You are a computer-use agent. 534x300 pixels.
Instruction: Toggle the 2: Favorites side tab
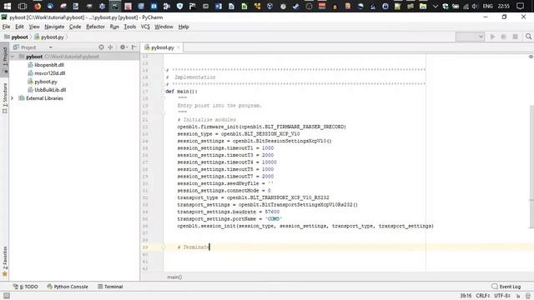click(5, 261)
